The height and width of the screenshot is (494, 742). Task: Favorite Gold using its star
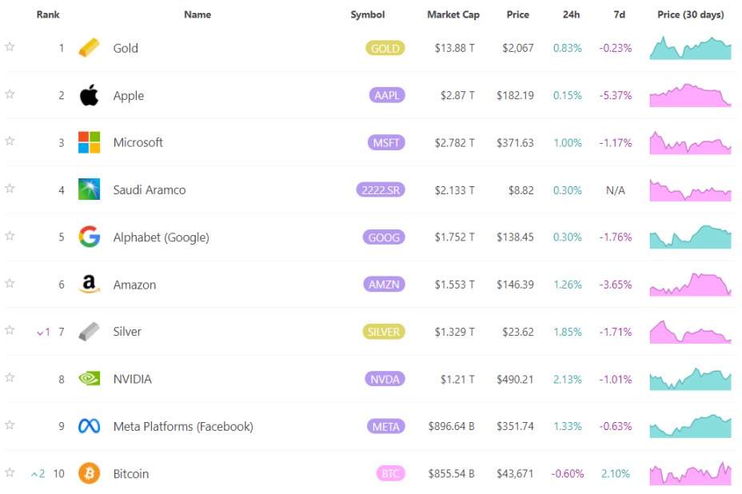point(10,47)
